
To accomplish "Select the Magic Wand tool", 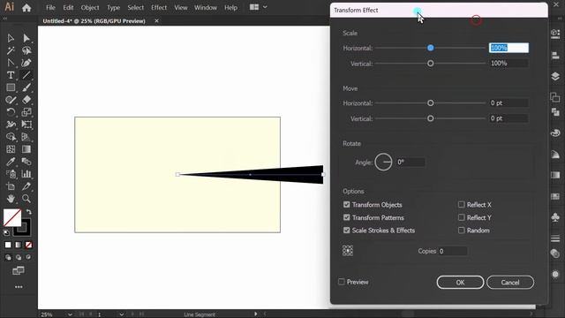I will pos(11,50).
